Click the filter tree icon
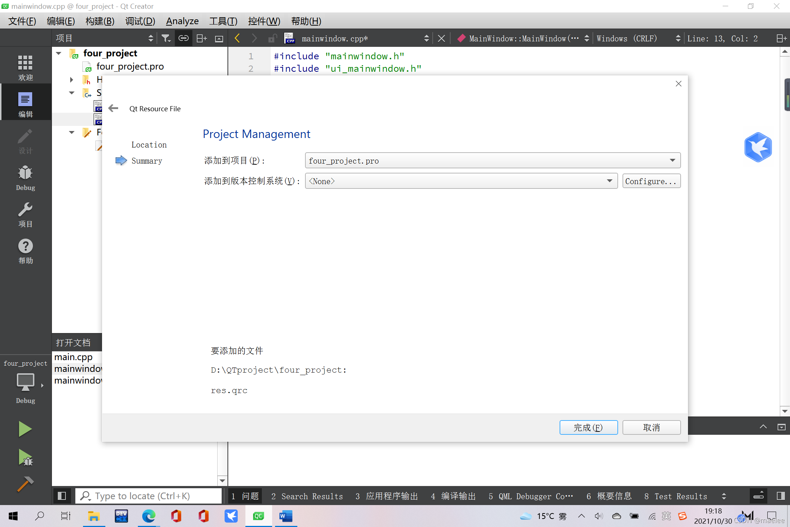The height and width of the screenshot is (527, 790). (x=166, y=38)
